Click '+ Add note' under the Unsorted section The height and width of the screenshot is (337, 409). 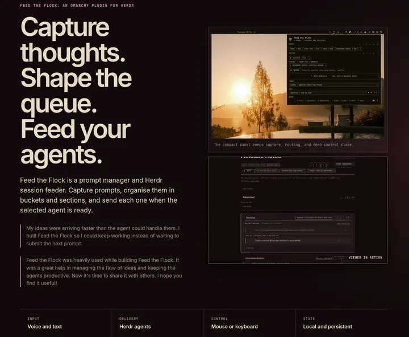tap(246, 206)
